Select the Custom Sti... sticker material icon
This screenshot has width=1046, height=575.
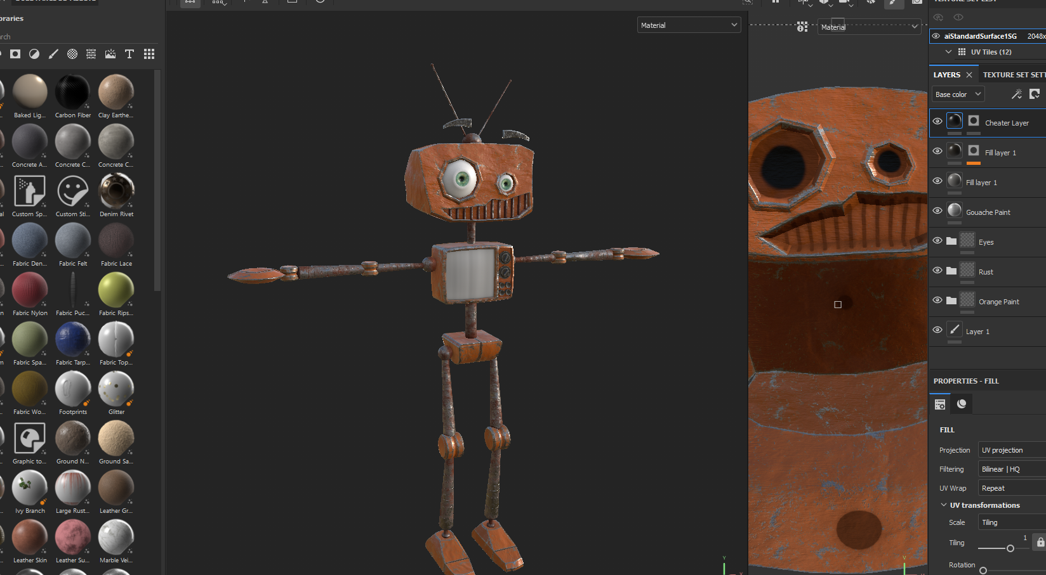73,191
